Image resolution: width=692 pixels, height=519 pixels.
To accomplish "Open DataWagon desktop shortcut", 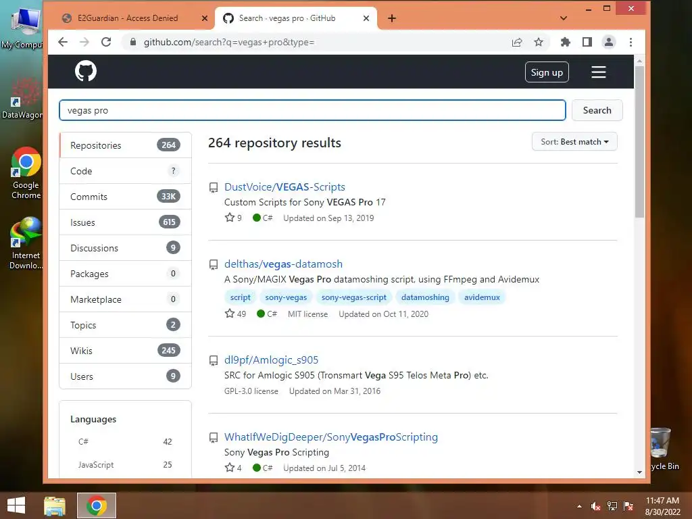I will pos(22,98).
